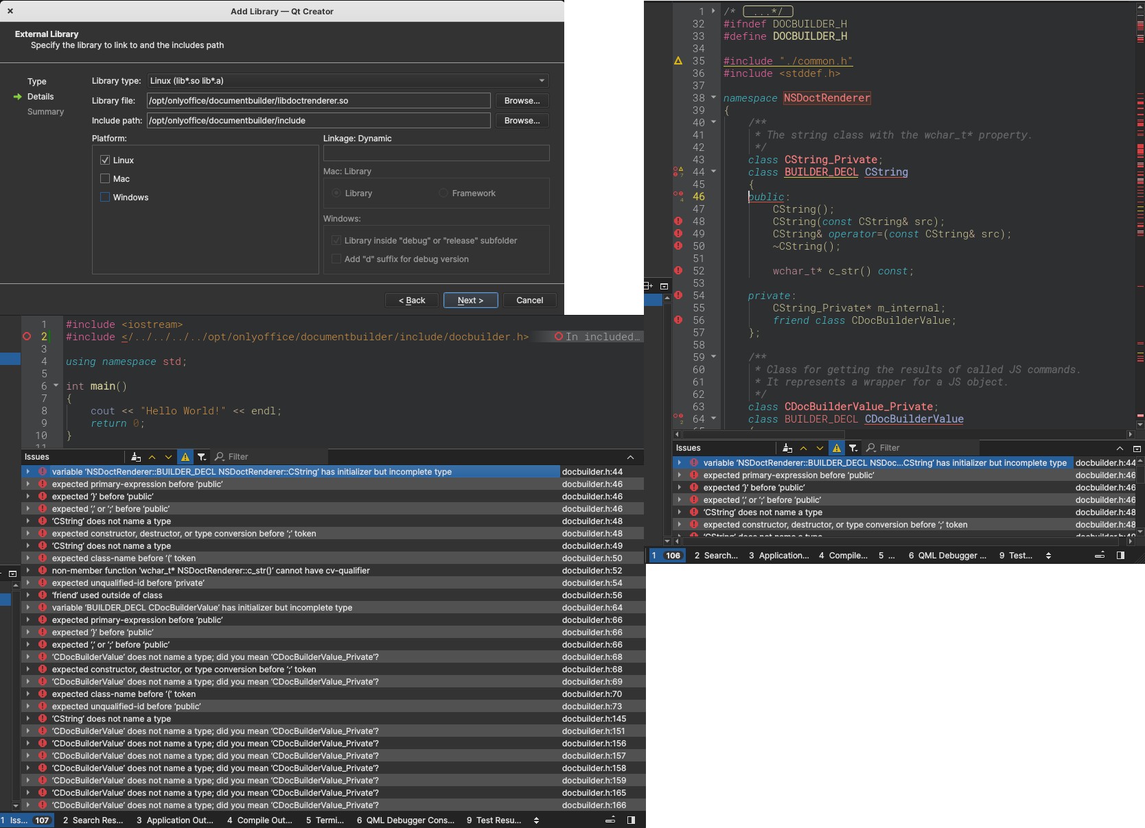Collapse the fold arrow at line 59 comment
Viewport: 1145px width, 828px height.
click(714, 357)
